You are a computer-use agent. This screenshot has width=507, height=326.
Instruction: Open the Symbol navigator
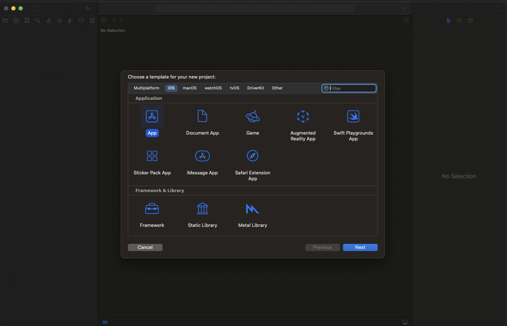pyautogui.click(x=27, y=21)
